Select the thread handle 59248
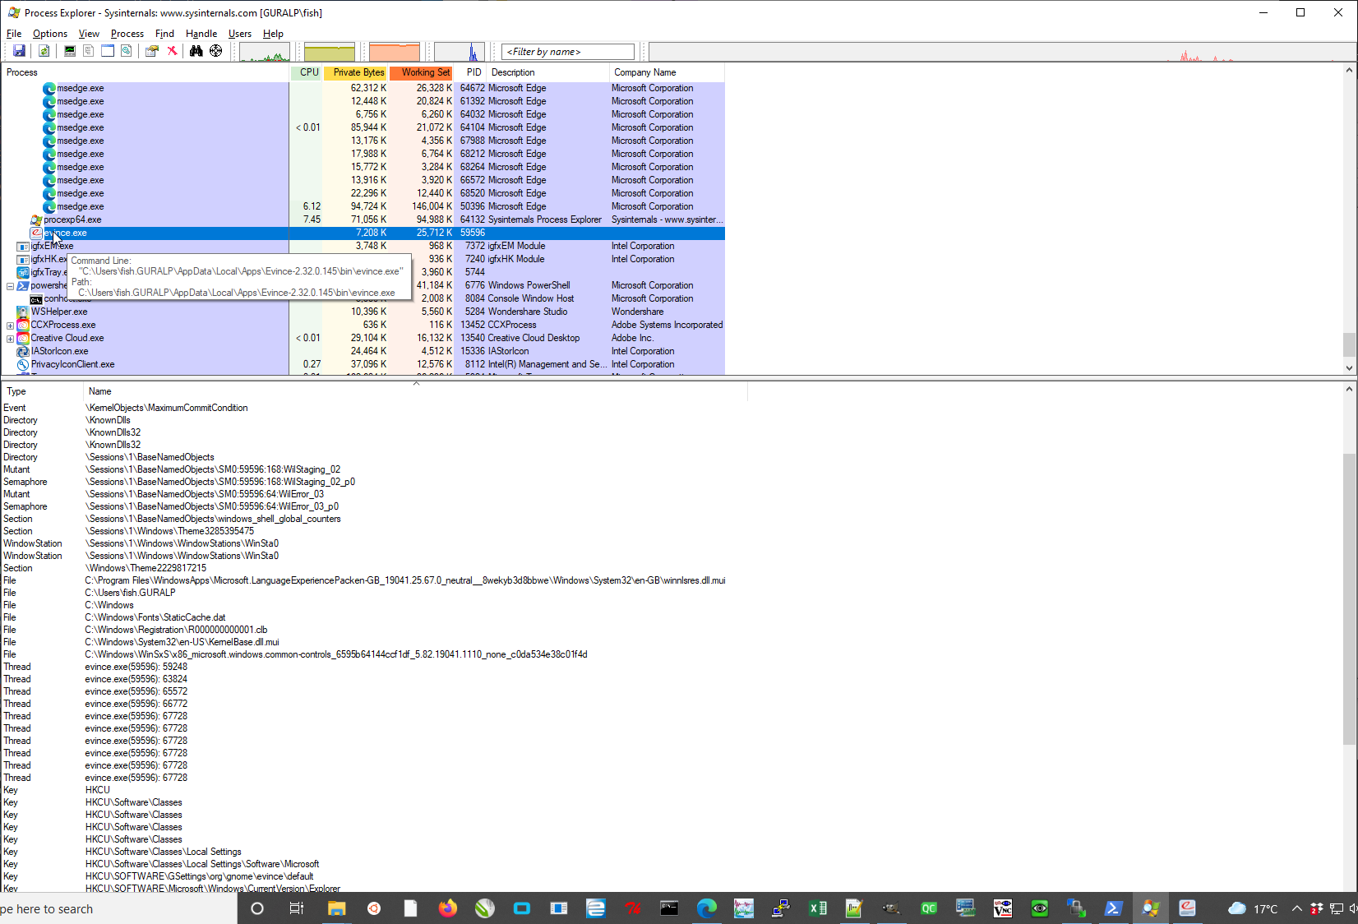The height and width of the screenshot is (924, 1358). (374, 667)
